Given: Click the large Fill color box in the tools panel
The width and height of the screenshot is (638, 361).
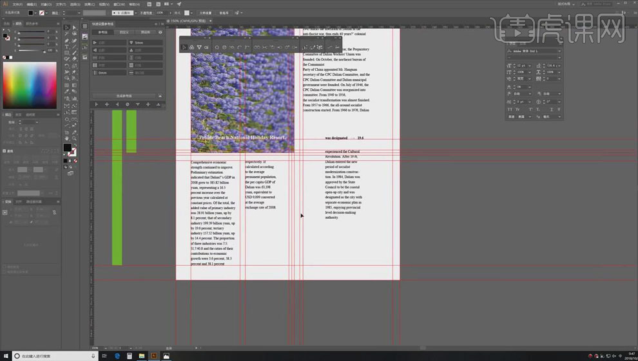Looking at the screenshot, I should point(68,148).
